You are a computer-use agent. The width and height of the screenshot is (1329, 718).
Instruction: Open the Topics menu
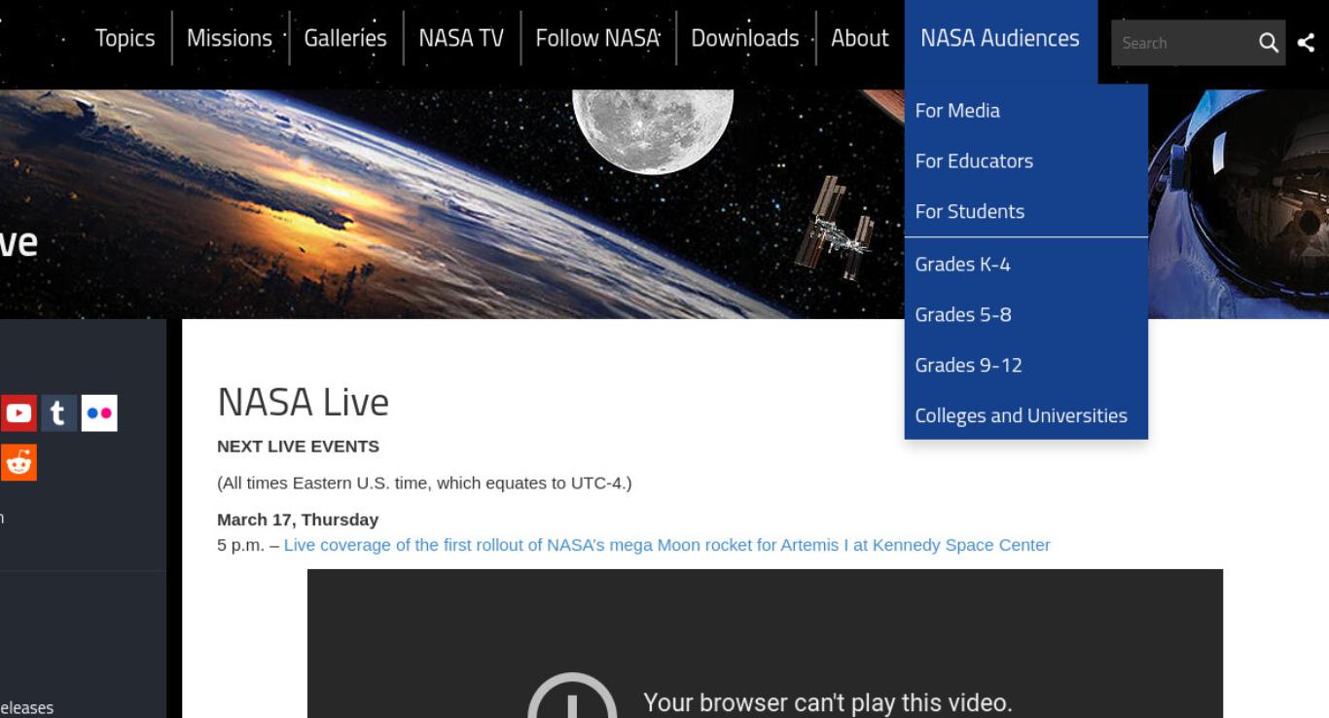[125, 38]
